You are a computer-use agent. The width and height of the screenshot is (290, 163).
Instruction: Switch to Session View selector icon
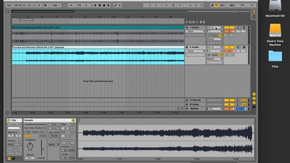254,17
